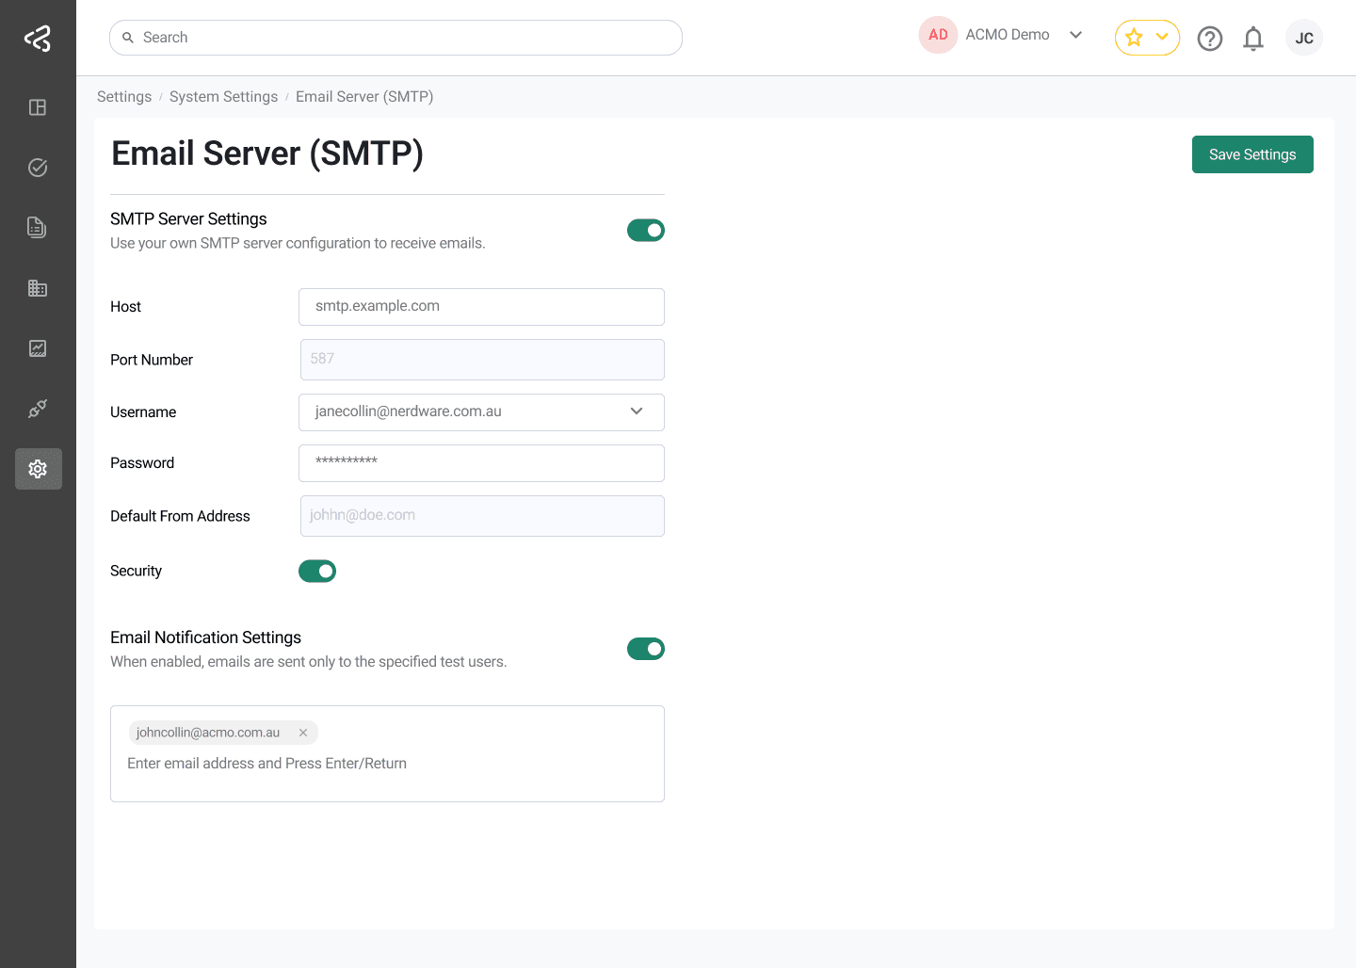Click inside the Host input field
This screenshot has width=1356, height=968.
[481, 306]
